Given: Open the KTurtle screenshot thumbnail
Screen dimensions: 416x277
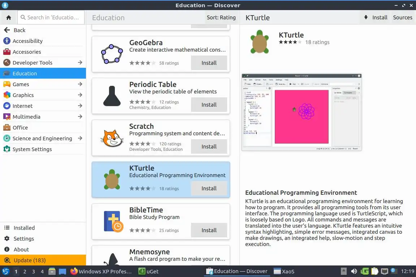Looking at the screenshot, I should click(x=302, y=113).
